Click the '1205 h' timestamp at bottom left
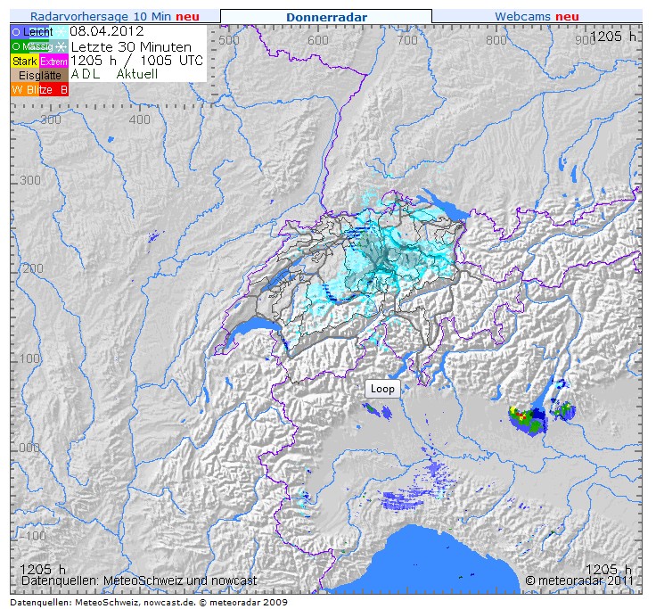This screenshot has width=656, height=609. (43, 569)
